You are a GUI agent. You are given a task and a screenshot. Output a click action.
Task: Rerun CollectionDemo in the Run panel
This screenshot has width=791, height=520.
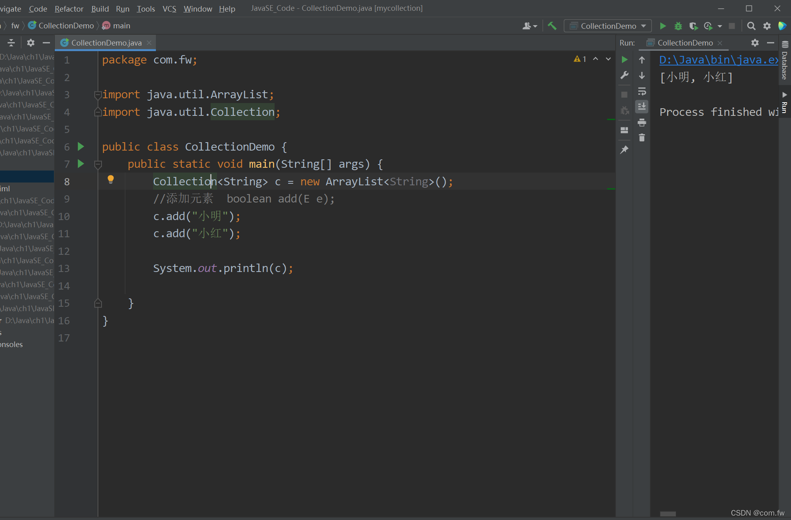click(x=624, y=60)
